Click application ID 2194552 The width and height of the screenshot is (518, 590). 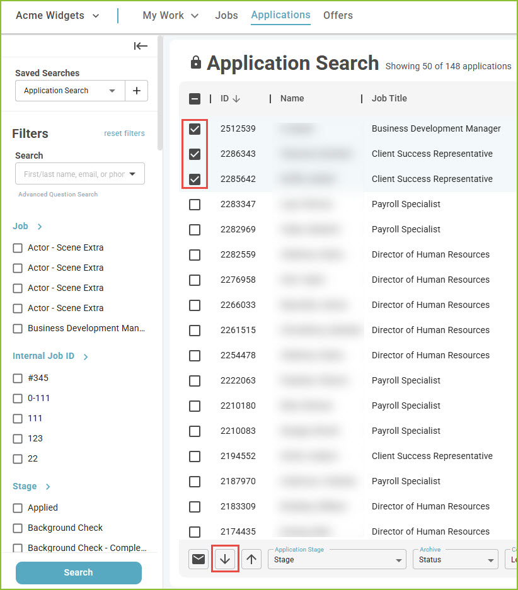[x=238, y=457]
